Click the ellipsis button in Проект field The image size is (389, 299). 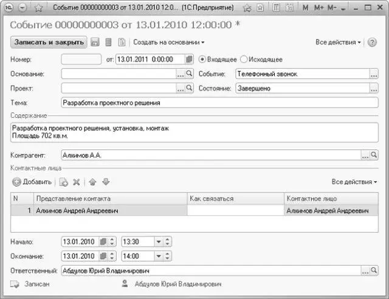click(x=181, y=88)
